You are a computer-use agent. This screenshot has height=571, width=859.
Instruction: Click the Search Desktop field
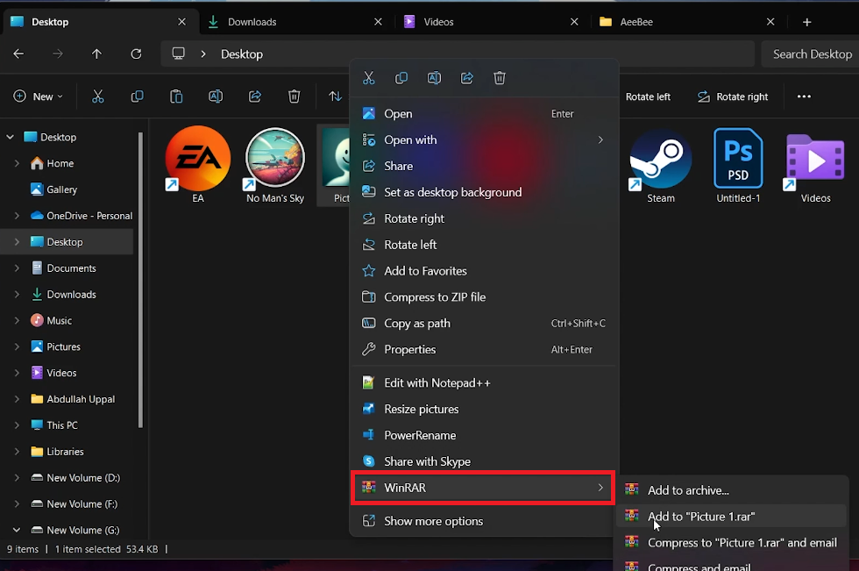pos(811,54)
